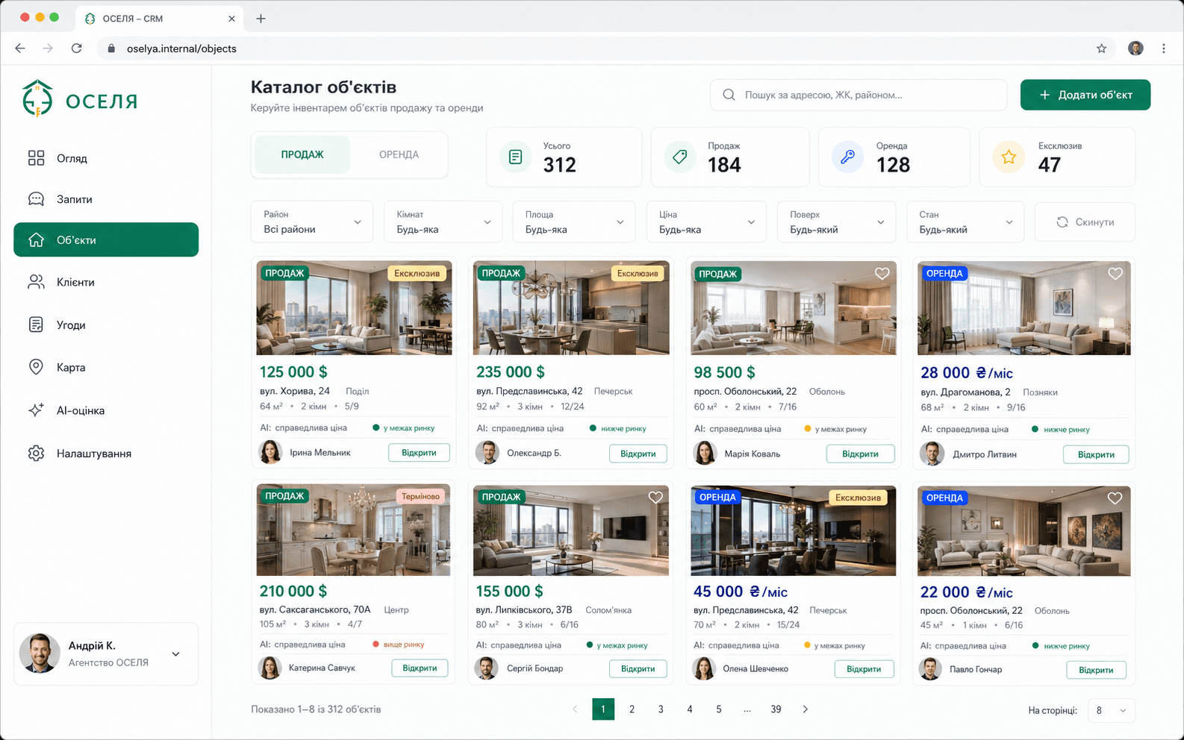Expand the Андрій К. account menu
Screen dimensions: 1184x740
pos(106,653)
